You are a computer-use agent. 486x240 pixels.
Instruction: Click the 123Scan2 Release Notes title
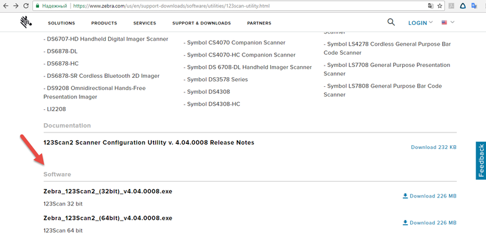tap(149, 143)
